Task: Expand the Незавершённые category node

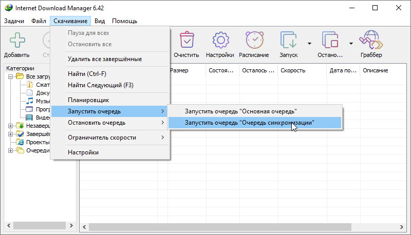Action: pyautogui.click(x=11, y=126)
